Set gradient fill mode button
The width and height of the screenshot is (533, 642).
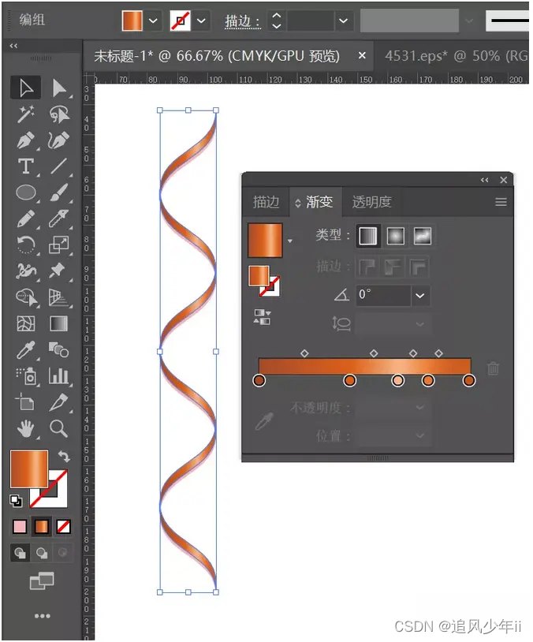[42, 527]
